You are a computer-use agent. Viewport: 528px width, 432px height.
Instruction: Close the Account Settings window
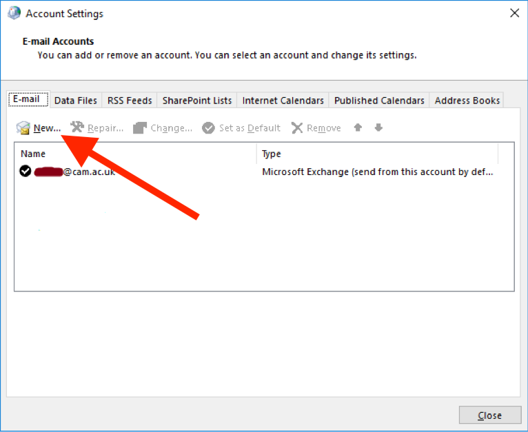click(x=514, y=13)
